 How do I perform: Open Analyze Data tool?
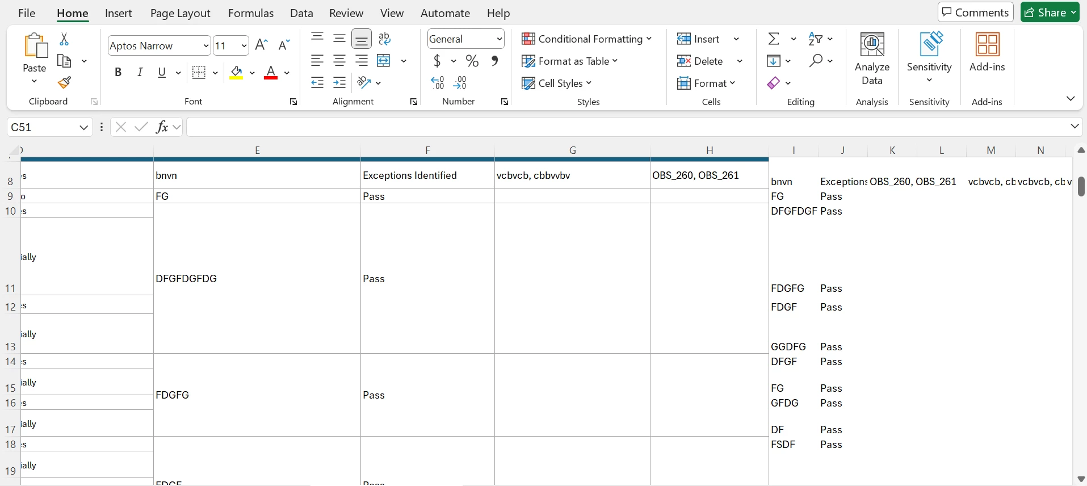pyautogui.click(x=872, y=58)
